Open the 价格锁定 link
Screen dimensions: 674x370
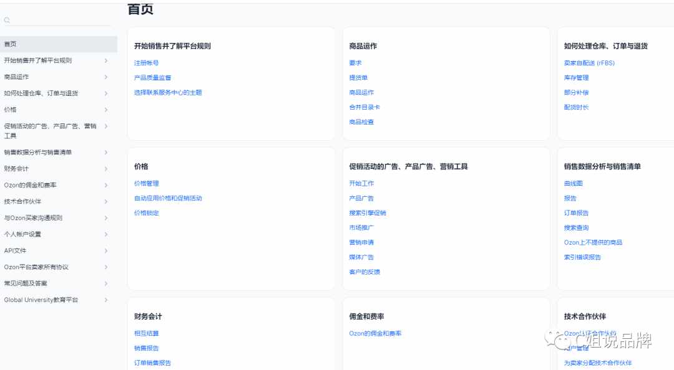coord(147,213)
